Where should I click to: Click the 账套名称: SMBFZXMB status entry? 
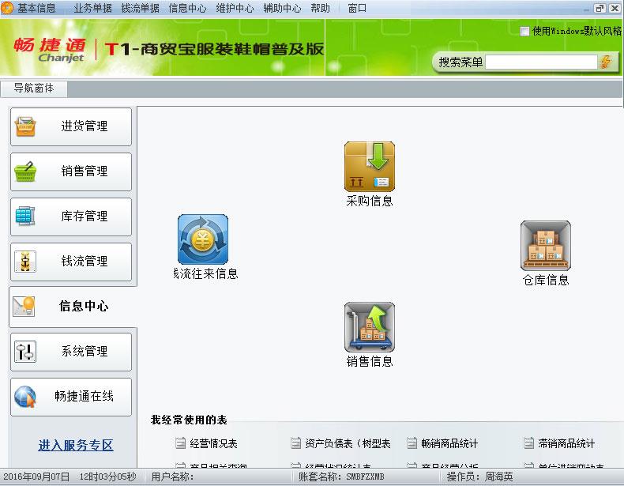341,477
